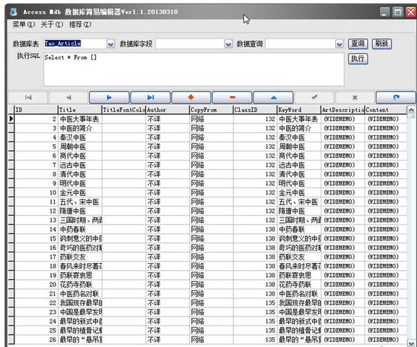Click ID cell with value 26
Screen dimensions: 417x347
(x=36, y=340)
